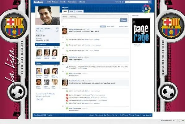This screenshot has width=185, height=124.
Task: Click Logout in the footer
Action: click(x=148, y=115)
